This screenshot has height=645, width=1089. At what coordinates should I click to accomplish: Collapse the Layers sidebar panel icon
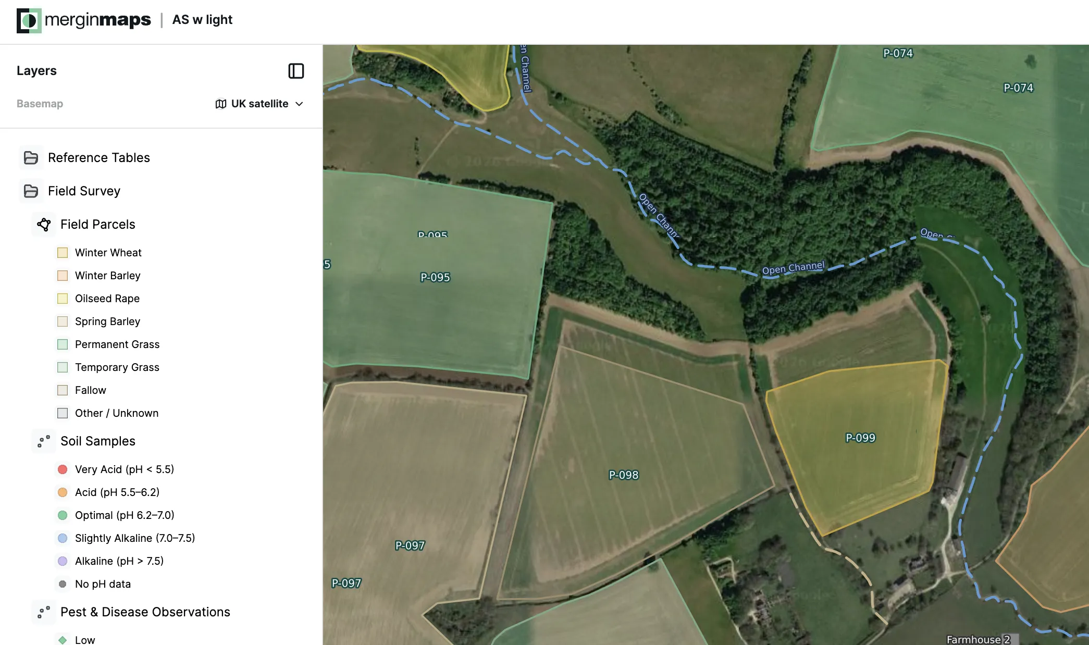click(296, 71)
